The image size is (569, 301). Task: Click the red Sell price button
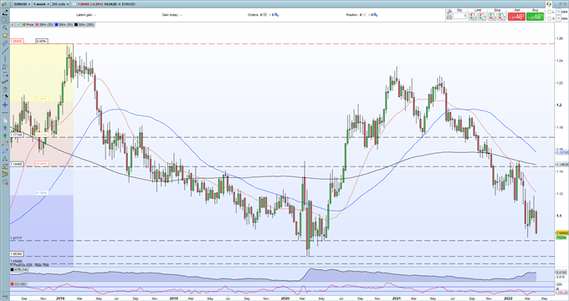[516, 17]
